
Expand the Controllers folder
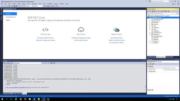tap(150, 28)
